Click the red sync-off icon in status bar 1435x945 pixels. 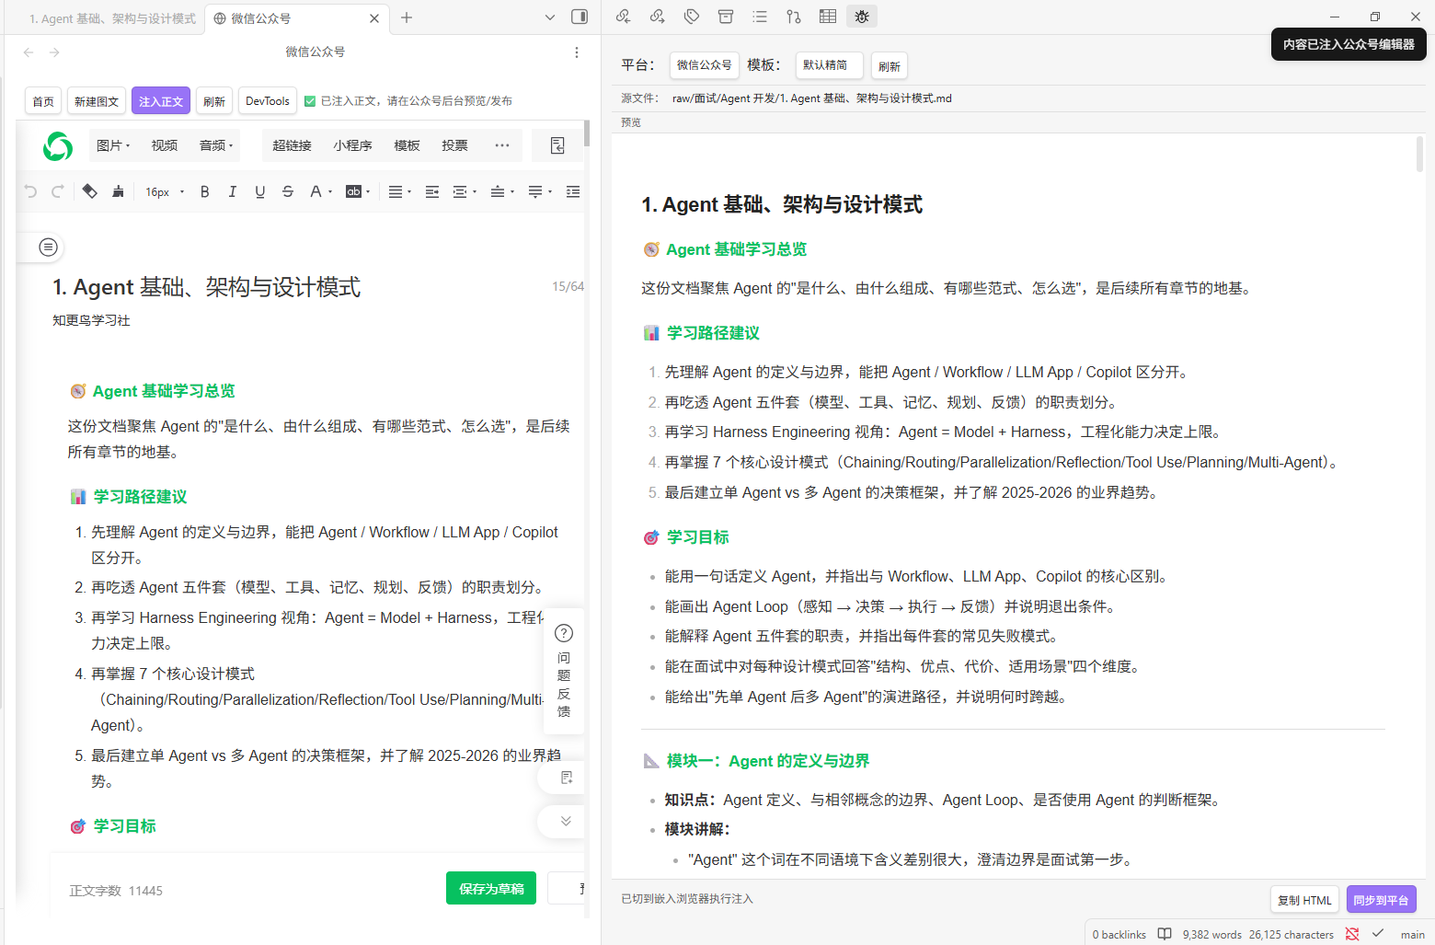tap(1352, 934)
